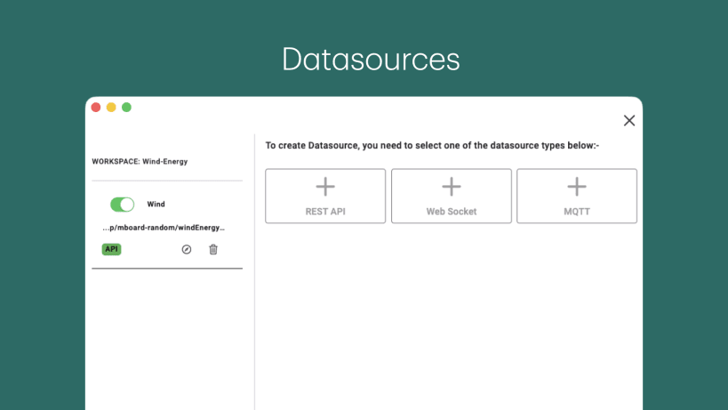This screenshot has width=728, height=410.
Task: Click the WORKSPACE: Wind-Energy label
Action: 140,162
